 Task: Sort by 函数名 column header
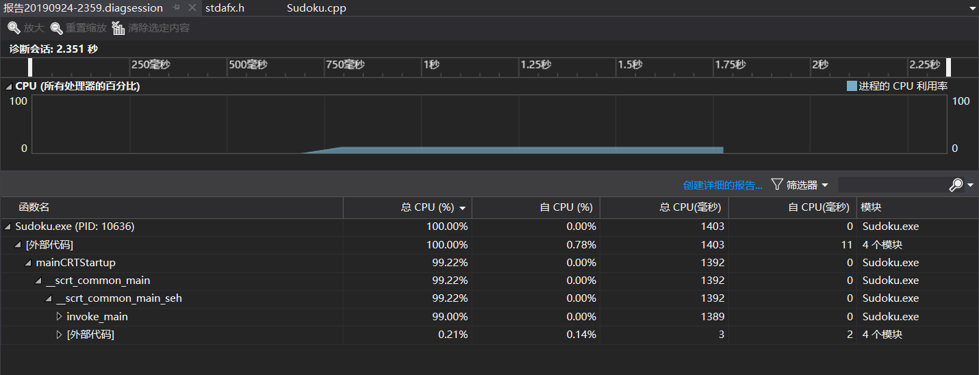[171, 207]
